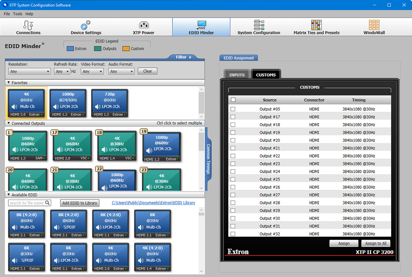Viewport: 412px width, 277px height.
Task: Select 8K @30Hz Multi-Ch EDID tile
Action: tap(152, 224)
